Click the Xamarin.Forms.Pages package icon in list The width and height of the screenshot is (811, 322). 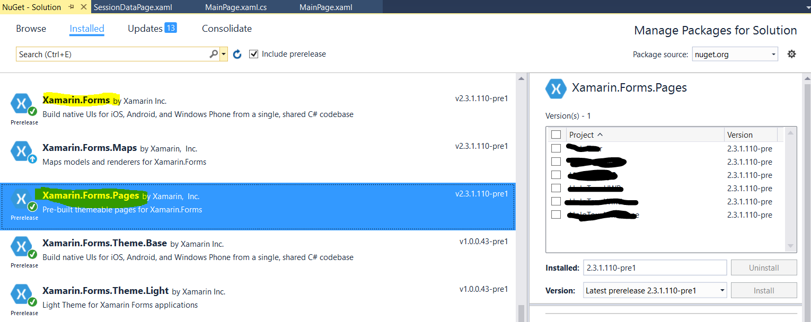[21, 199]
